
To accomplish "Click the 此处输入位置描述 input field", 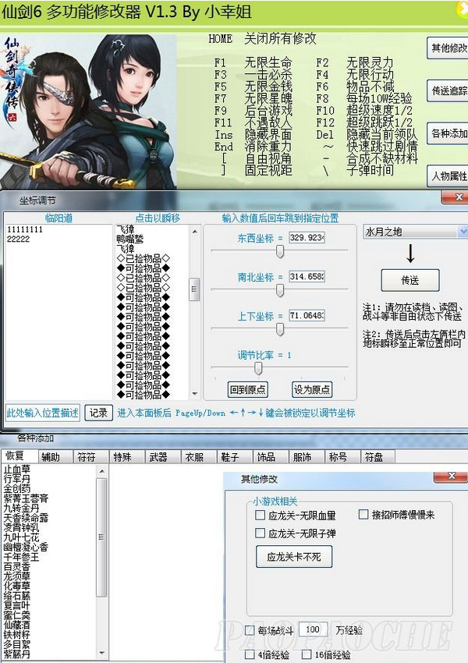I will tap(42, 413).
